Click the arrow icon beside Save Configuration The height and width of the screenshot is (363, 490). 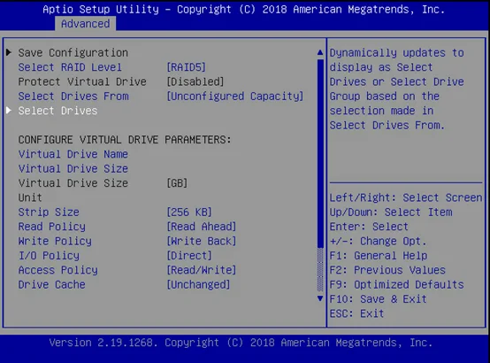click(9, 52)
